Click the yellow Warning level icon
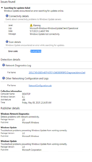The width and height of the screenshot is (92, 162). tap(31, 25)
